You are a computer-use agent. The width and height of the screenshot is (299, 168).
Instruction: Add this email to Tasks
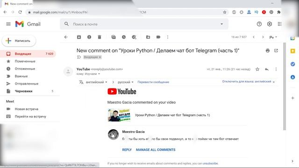[134, 37]
